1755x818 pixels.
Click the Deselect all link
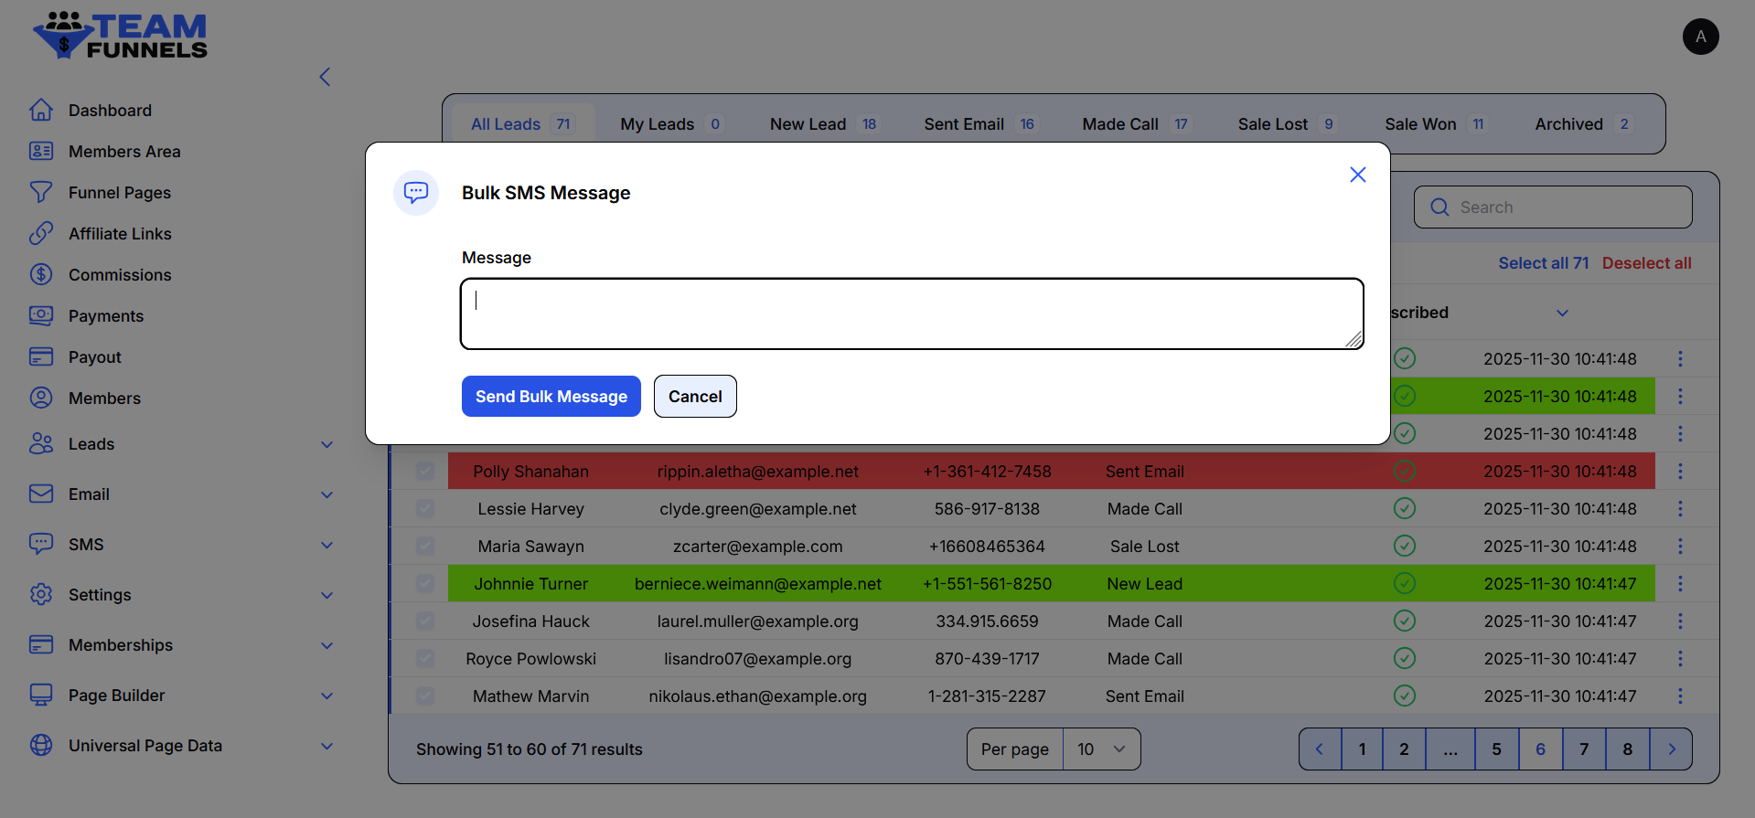coord(1646,263)
